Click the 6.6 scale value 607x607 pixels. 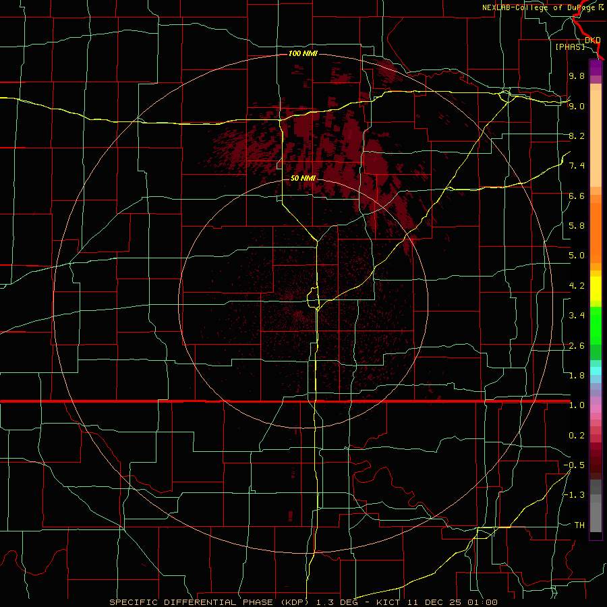coord(577,196)
